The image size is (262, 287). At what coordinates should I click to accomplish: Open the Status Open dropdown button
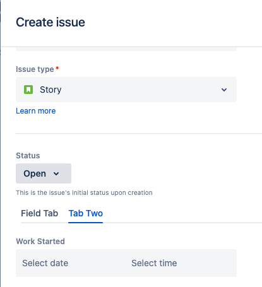pyautogui.click(x=44, y=173)
